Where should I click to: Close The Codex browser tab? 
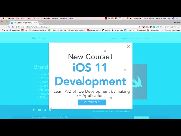pyautogui.click(x=37, y=23)
